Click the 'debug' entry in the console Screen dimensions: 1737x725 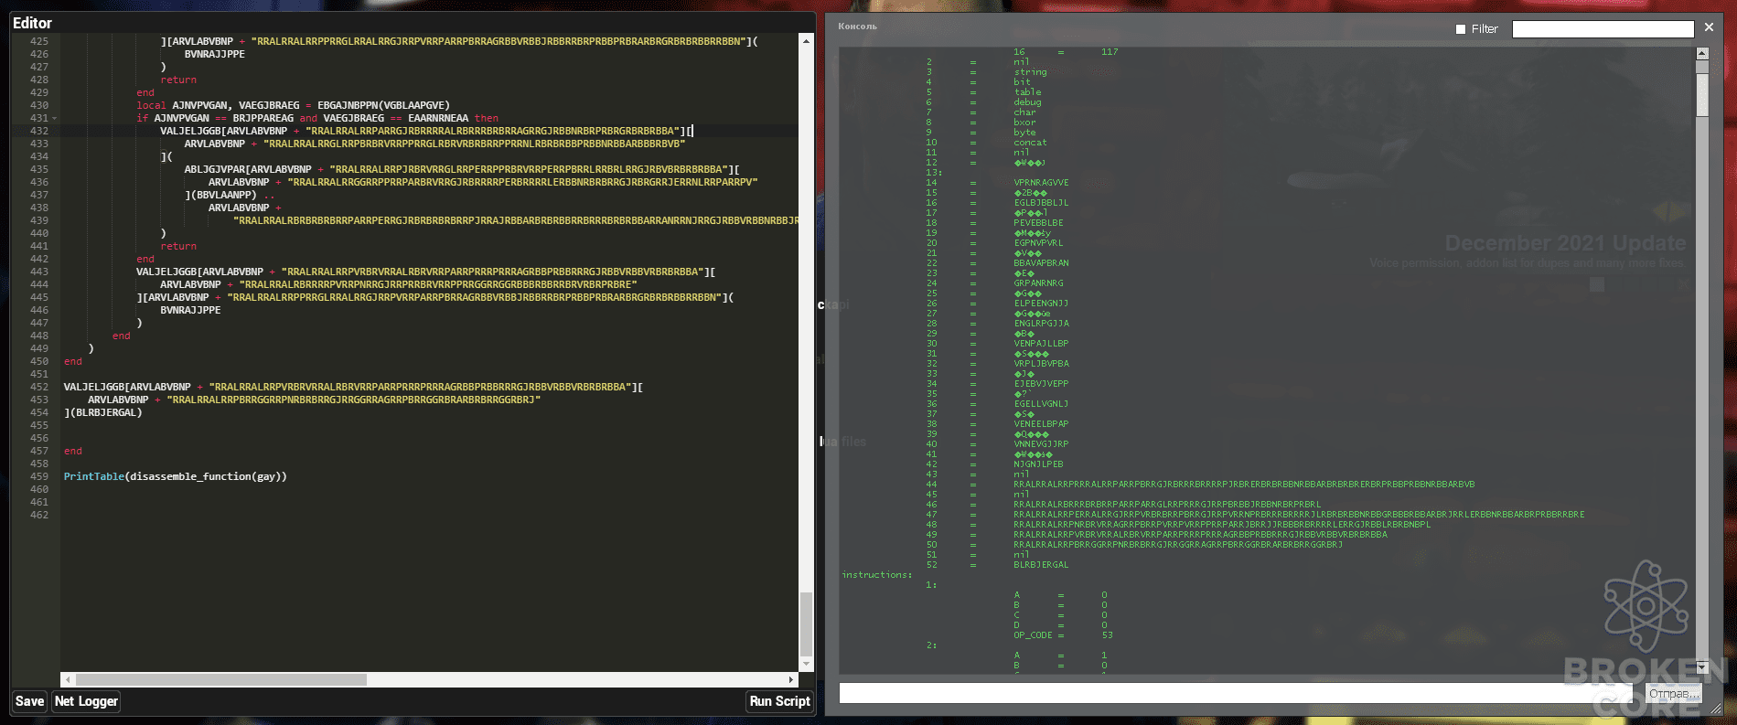click(1027, 102)
